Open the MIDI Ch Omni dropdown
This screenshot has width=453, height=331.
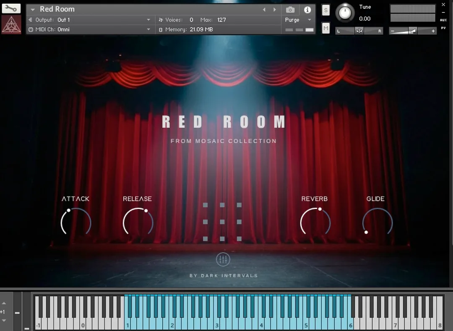(148, 29)
